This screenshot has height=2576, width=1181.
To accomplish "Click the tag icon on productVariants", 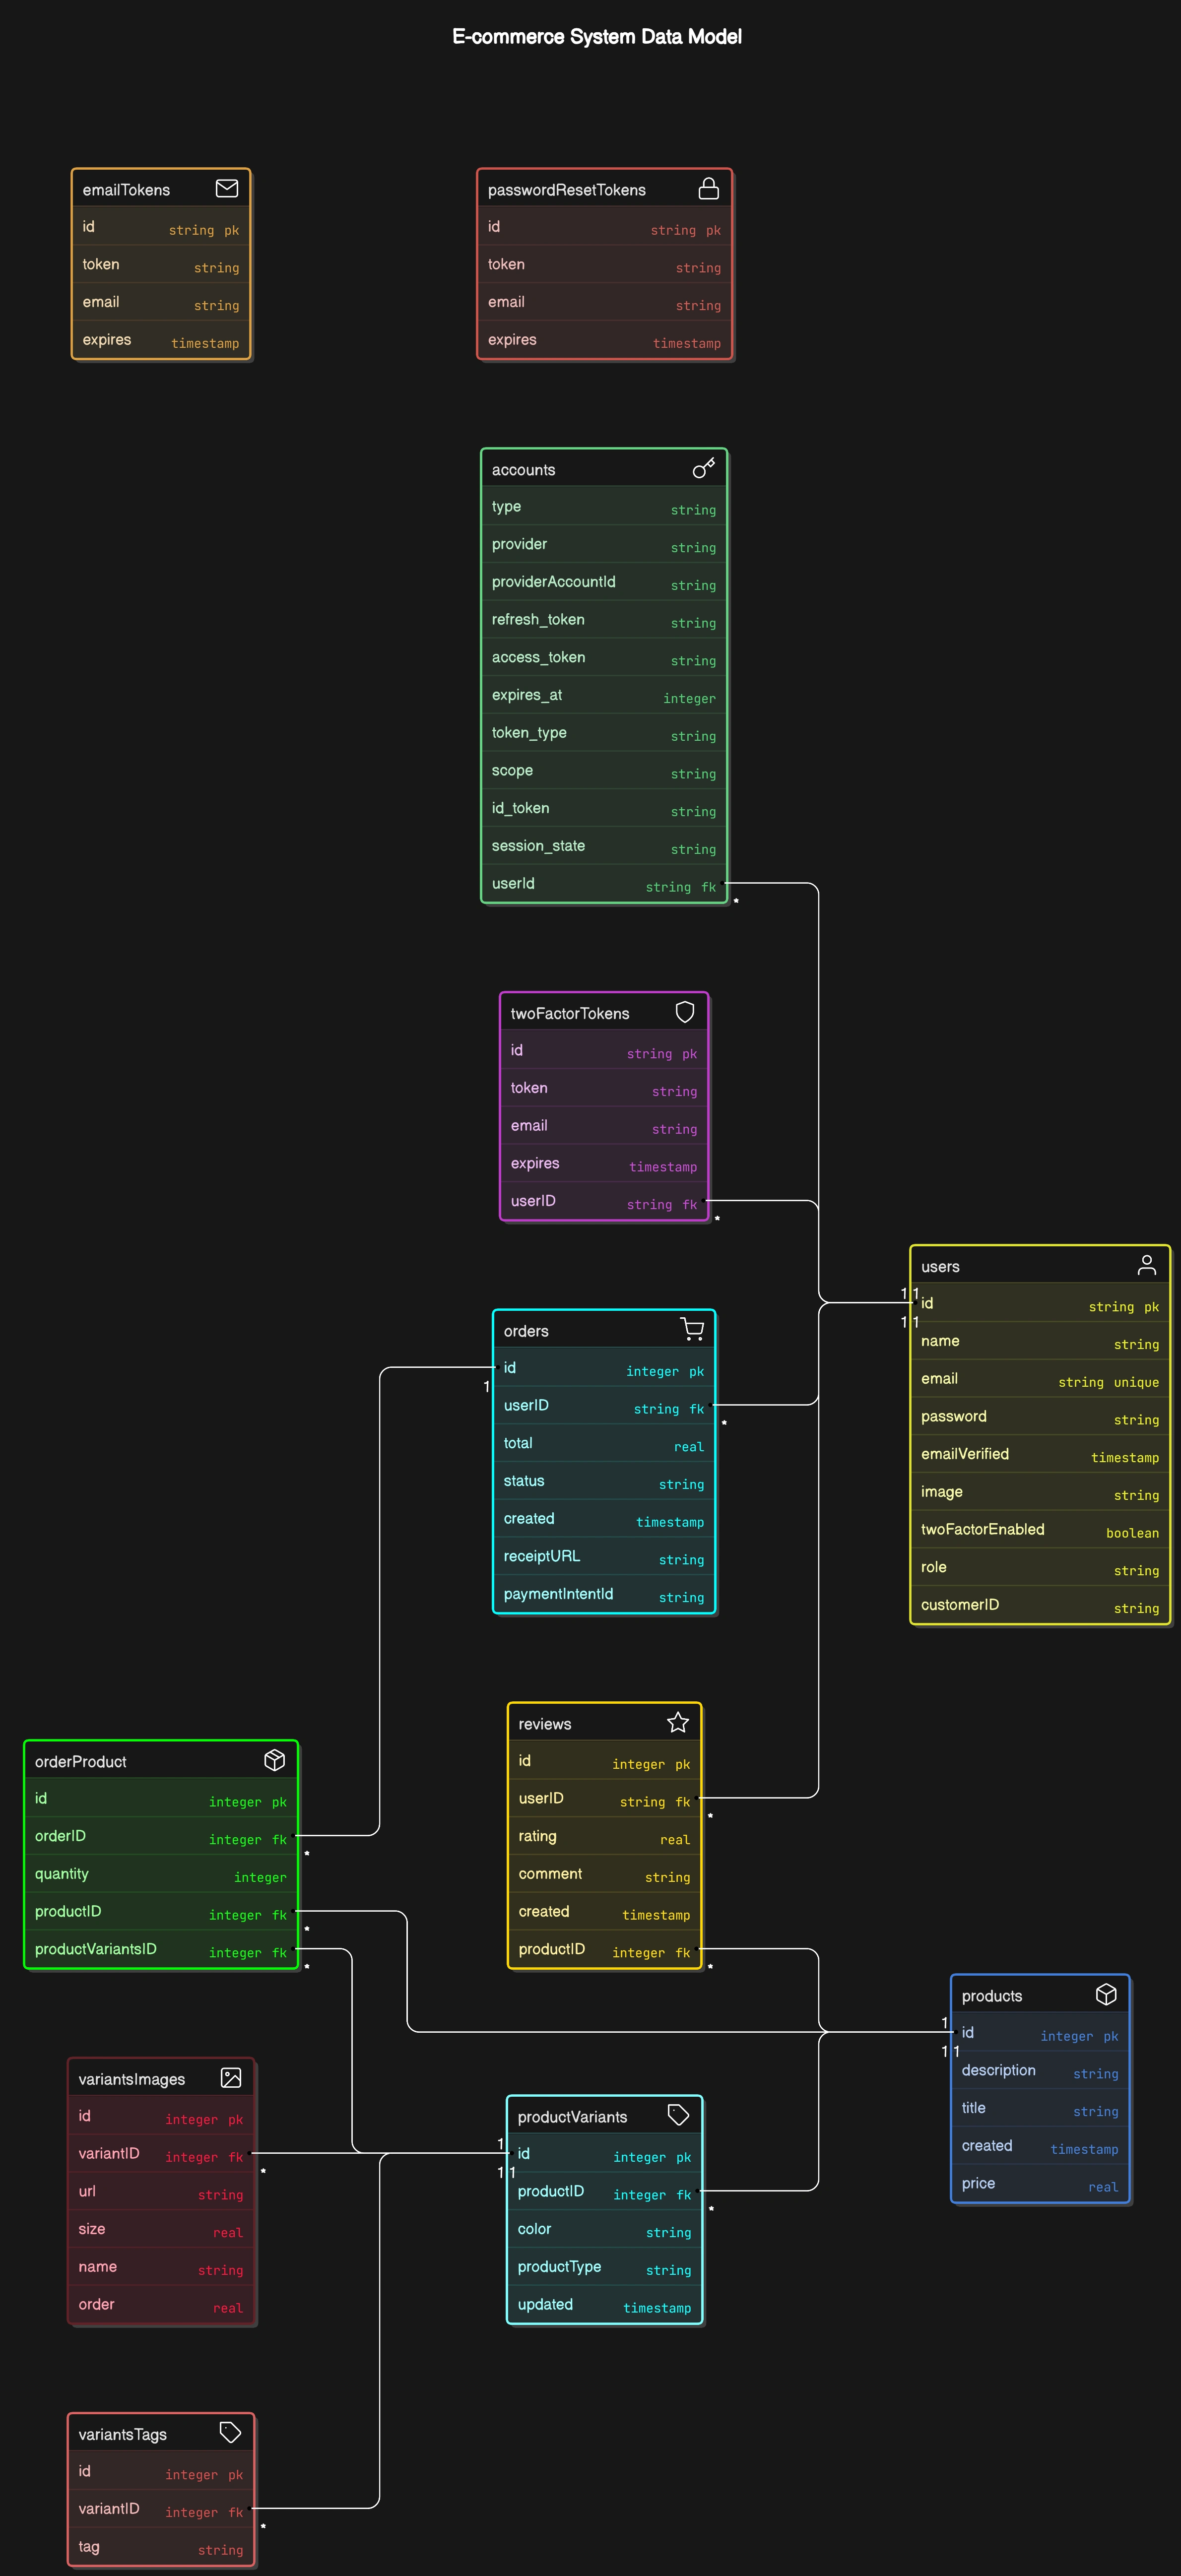I will (x=679, y=2114).
